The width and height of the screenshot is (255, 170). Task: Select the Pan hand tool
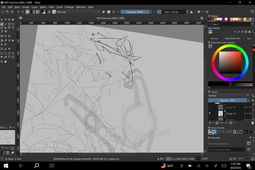pos(6,61)
